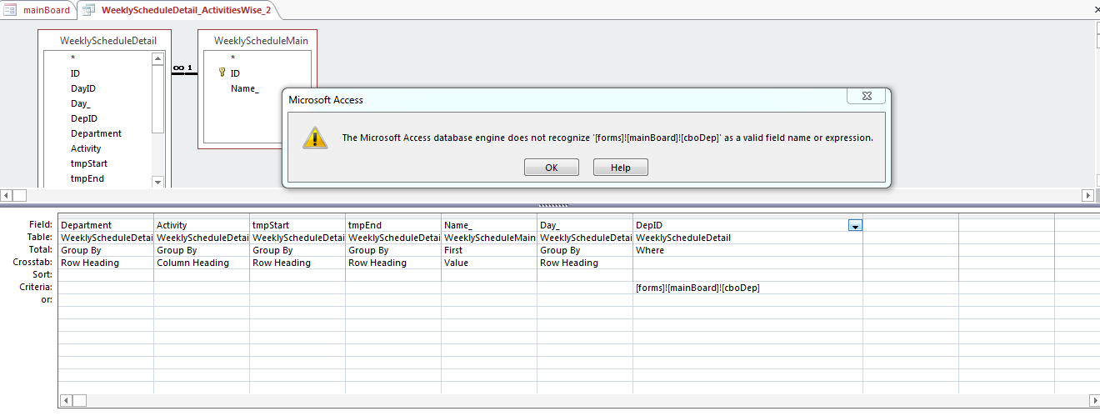
Task: Select the tmpStart field in the WeeklyScheduleDetail table
Action: click(x=89, y=163)
